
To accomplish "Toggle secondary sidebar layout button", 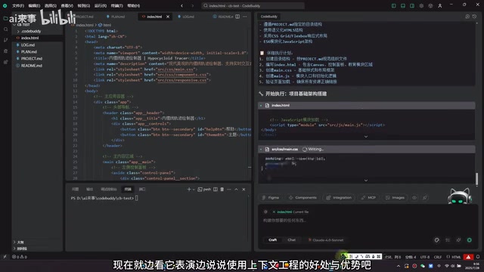I will click(x=412, y=5).
